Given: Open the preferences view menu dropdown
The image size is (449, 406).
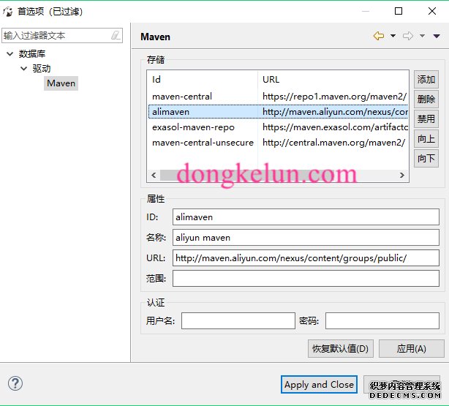Looking at the screenshot, I should coord(437,36).
